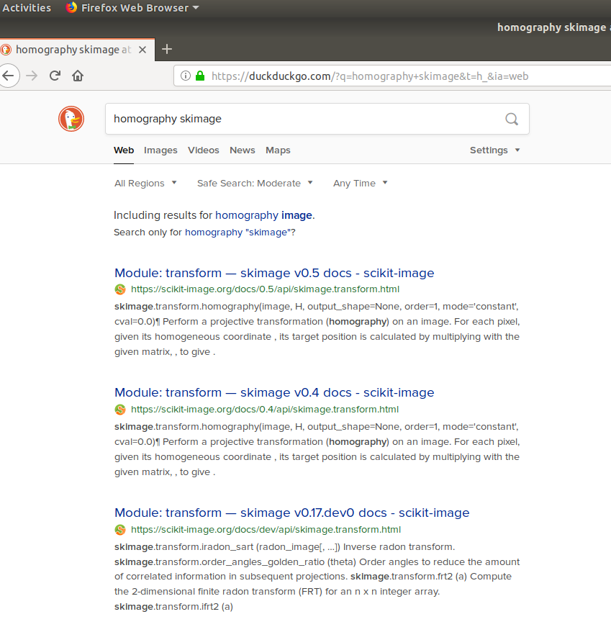Switch to the Images results tab
Viewport: 611px width, 627px height.
[x=160, y=150]
